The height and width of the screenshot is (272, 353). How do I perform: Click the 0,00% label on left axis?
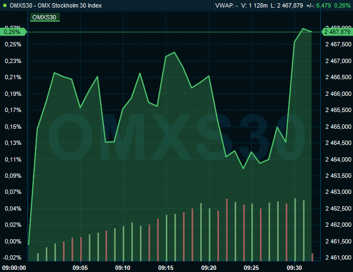(13, 241)
